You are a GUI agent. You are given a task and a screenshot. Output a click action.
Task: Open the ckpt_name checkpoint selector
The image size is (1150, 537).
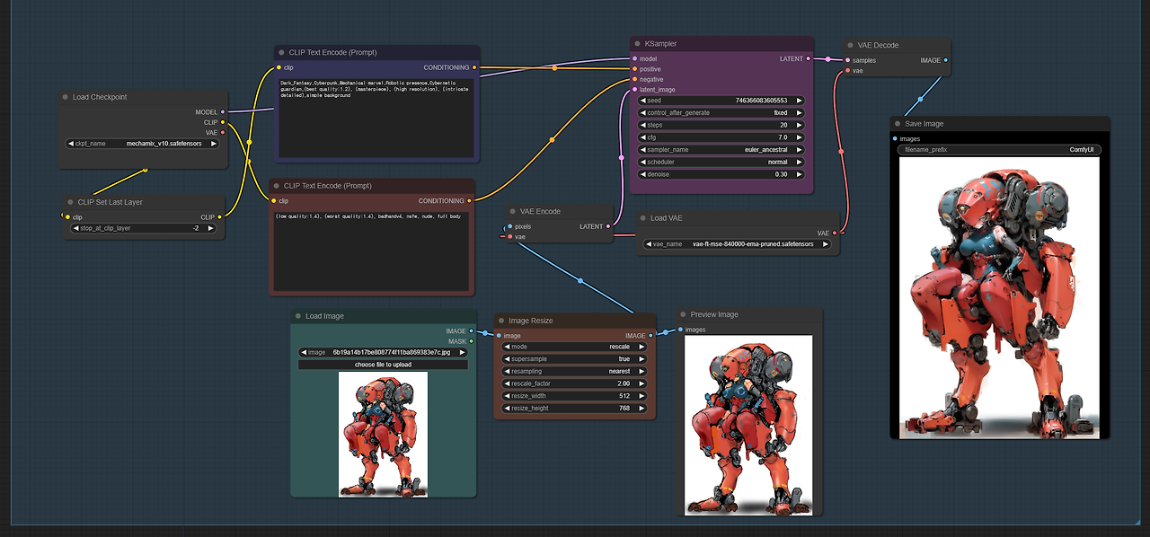(x=143, y=143)
